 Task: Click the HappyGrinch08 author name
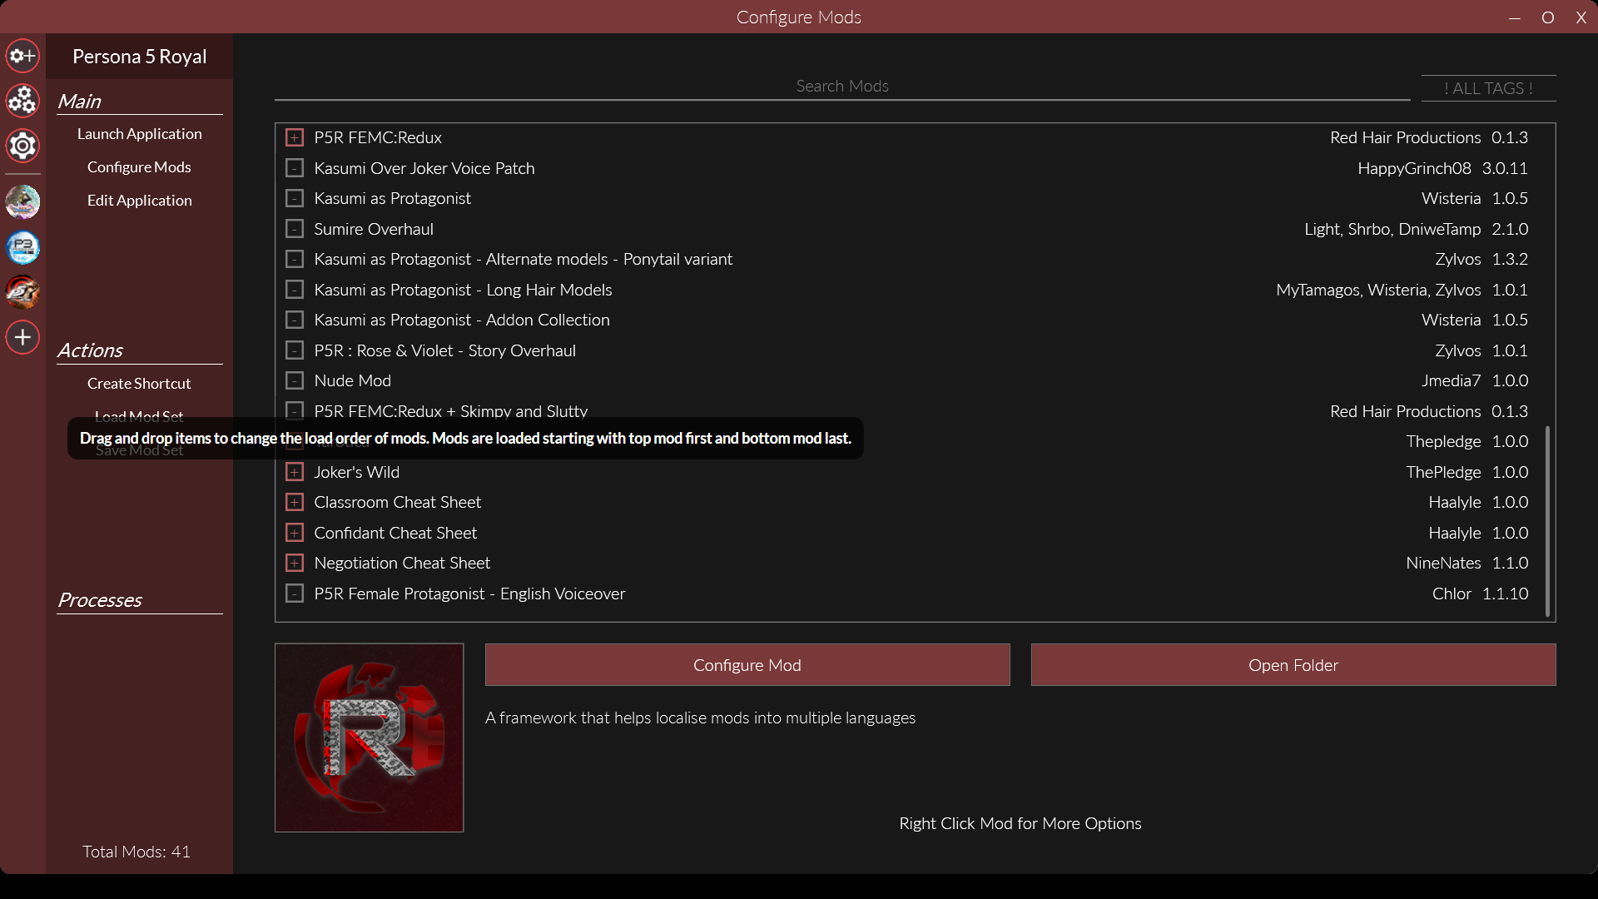pyautogui.click(x=1414, y=168)
